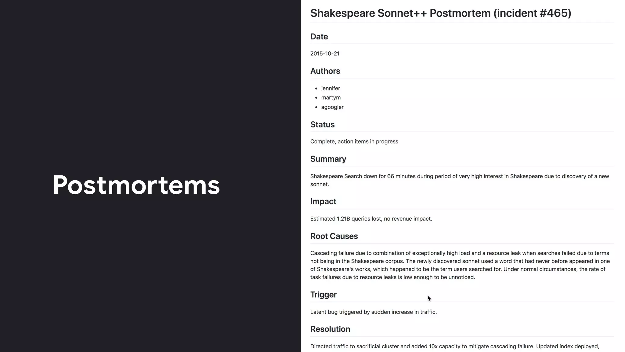Select the "Trigger" section heading
The width and height of the screenshot is (625, 352).
[x=323, y=295]
